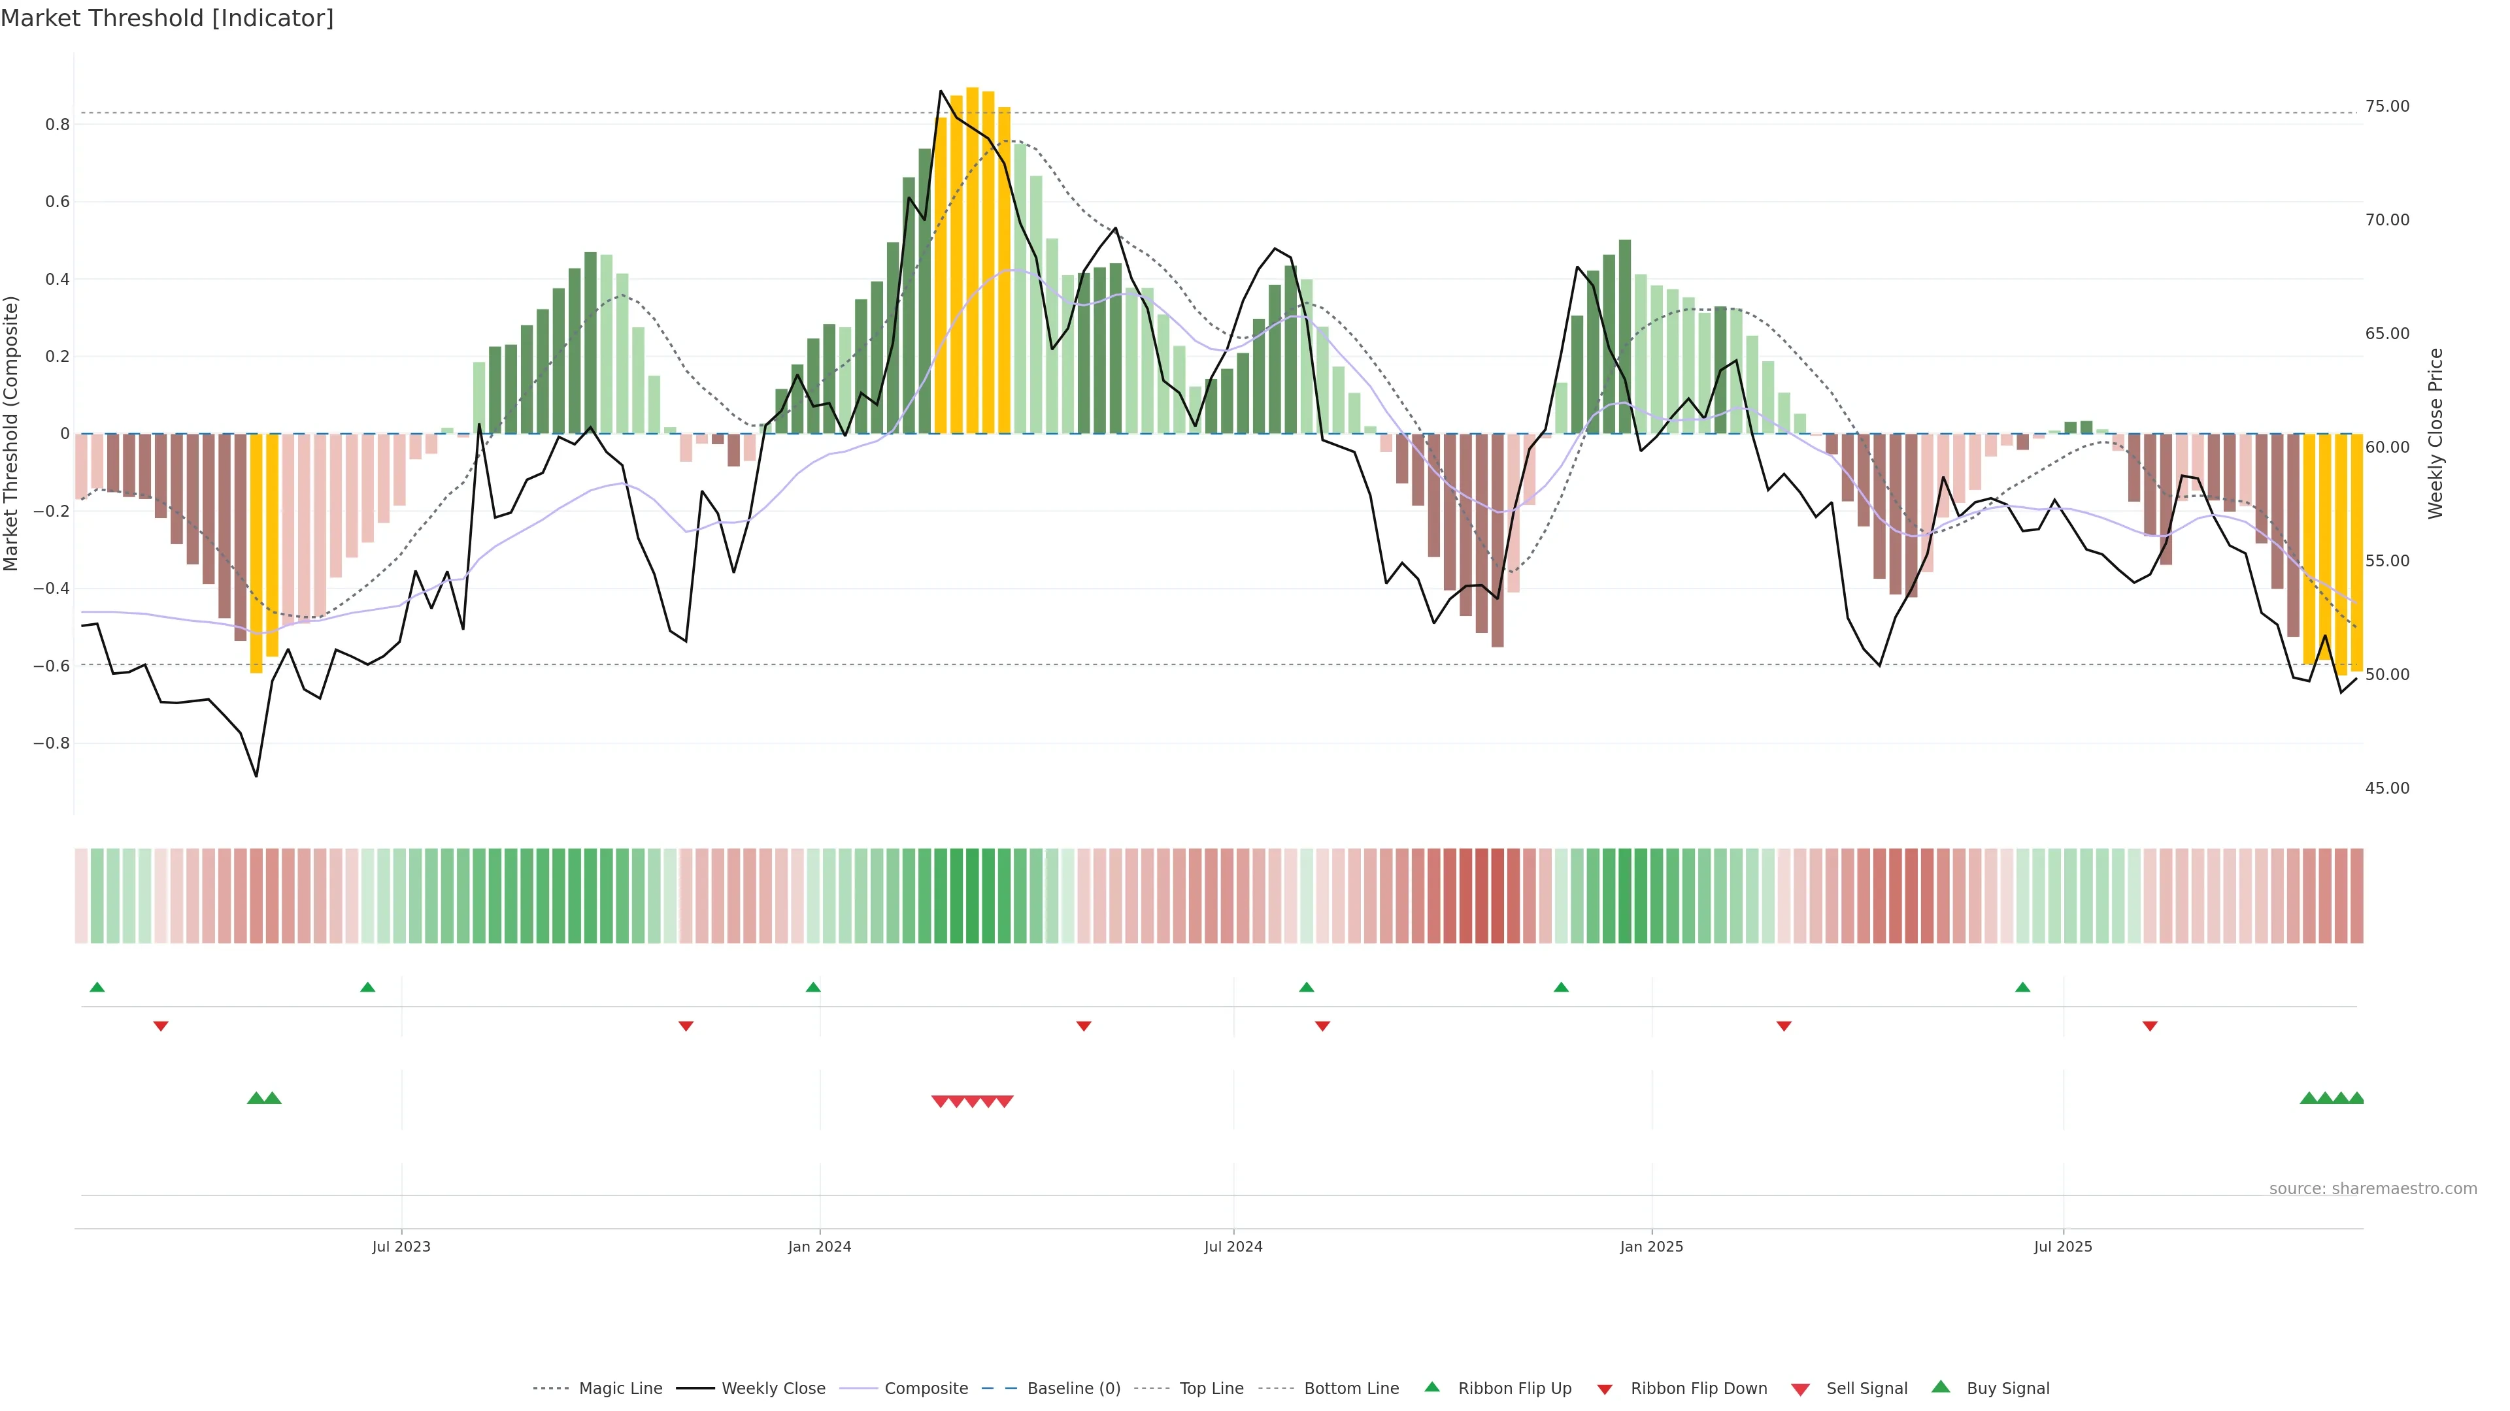Screen dimensions: 2510x1411
Task: Click the Jul 2025 x-axis label
Action: [2063, 1246]
